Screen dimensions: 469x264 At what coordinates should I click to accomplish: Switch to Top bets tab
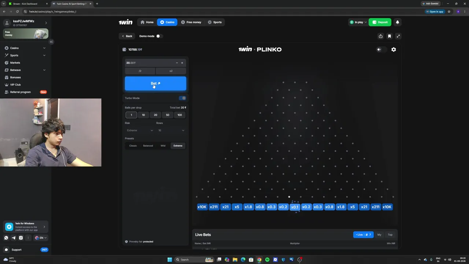coord(390,235)
